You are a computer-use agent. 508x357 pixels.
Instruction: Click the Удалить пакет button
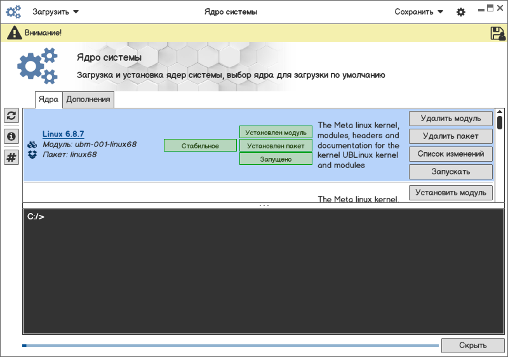[451, 136]
